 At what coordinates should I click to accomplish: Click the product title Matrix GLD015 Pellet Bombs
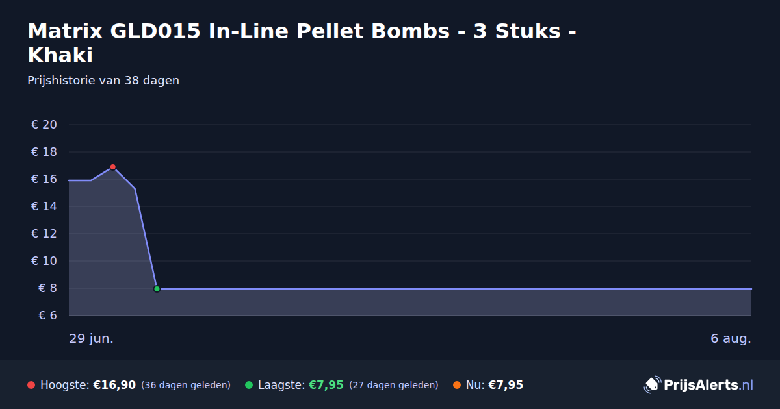[x=302, y=43]
